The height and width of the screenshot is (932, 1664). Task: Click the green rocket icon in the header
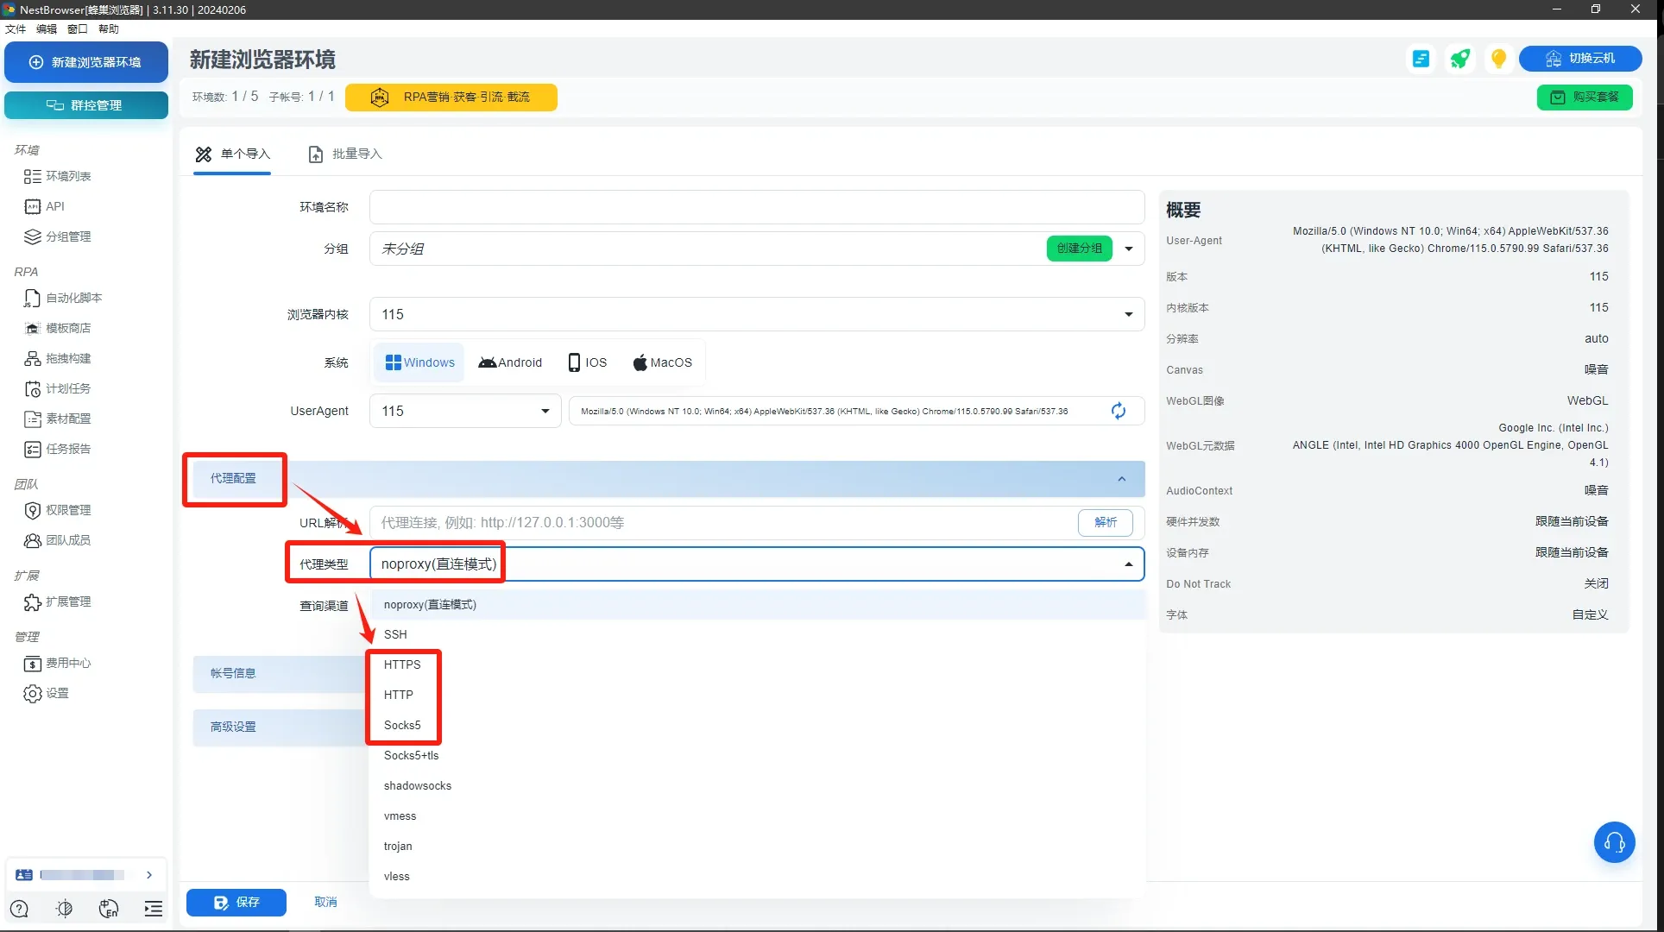(x=1459, y=59)
